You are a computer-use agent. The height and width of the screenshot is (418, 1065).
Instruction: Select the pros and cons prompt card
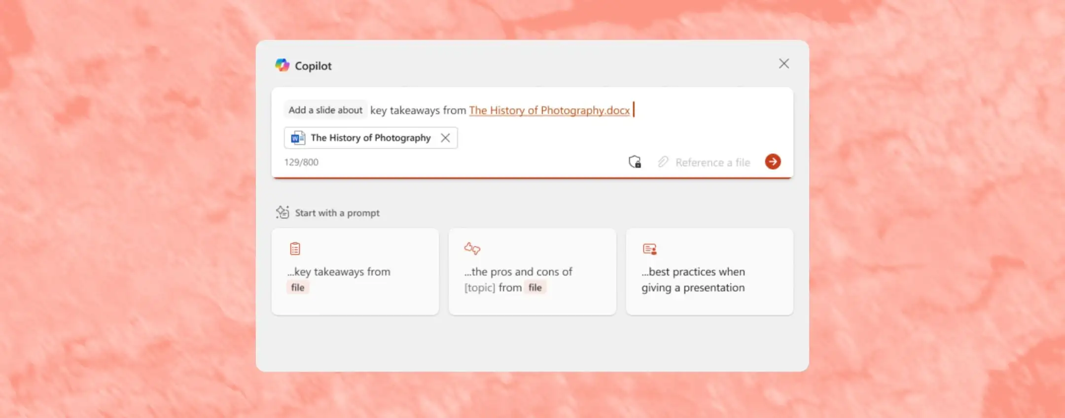[532, 272]
